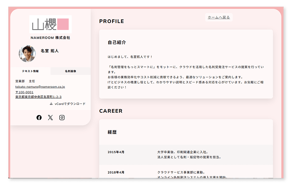Open the Facebook icon

coord(39,117)
